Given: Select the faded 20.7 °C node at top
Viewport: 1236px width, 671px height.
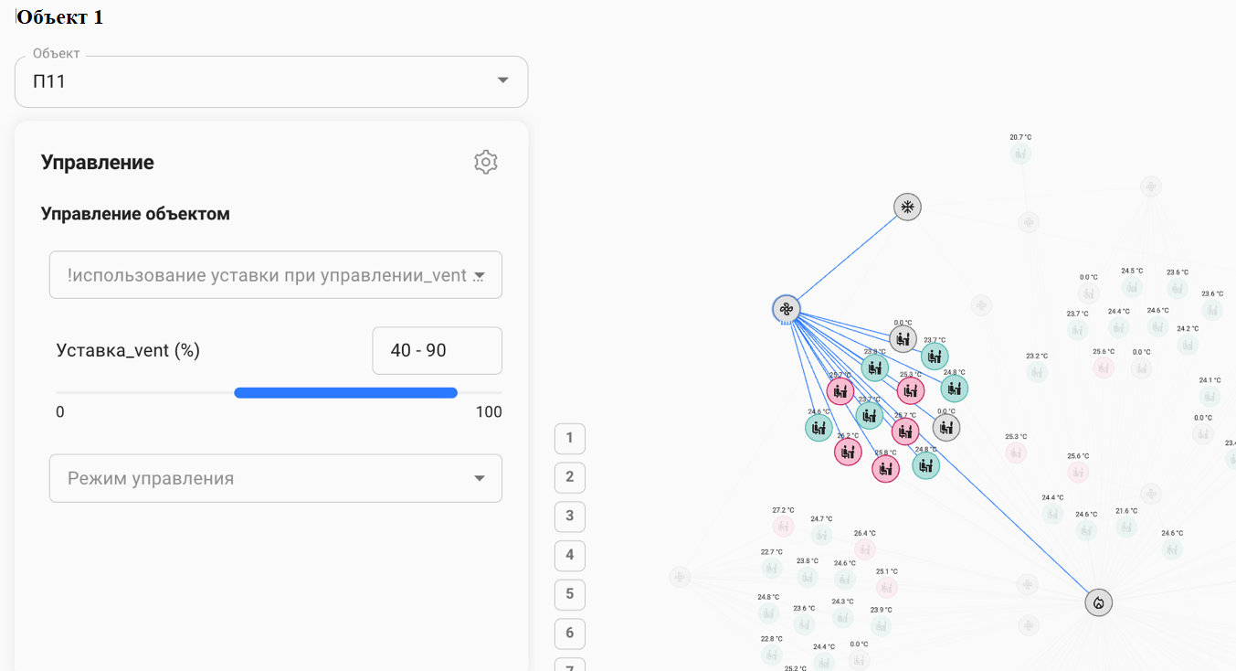Looking at the screenshot, I should 1020,154.
